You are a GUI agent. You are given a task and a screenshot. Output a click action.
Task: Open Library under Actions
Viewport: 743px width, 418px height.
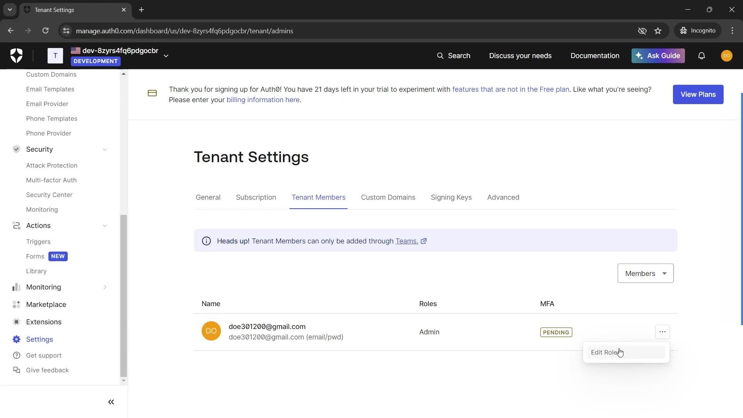pyautogui.click(x=36, y=271)
